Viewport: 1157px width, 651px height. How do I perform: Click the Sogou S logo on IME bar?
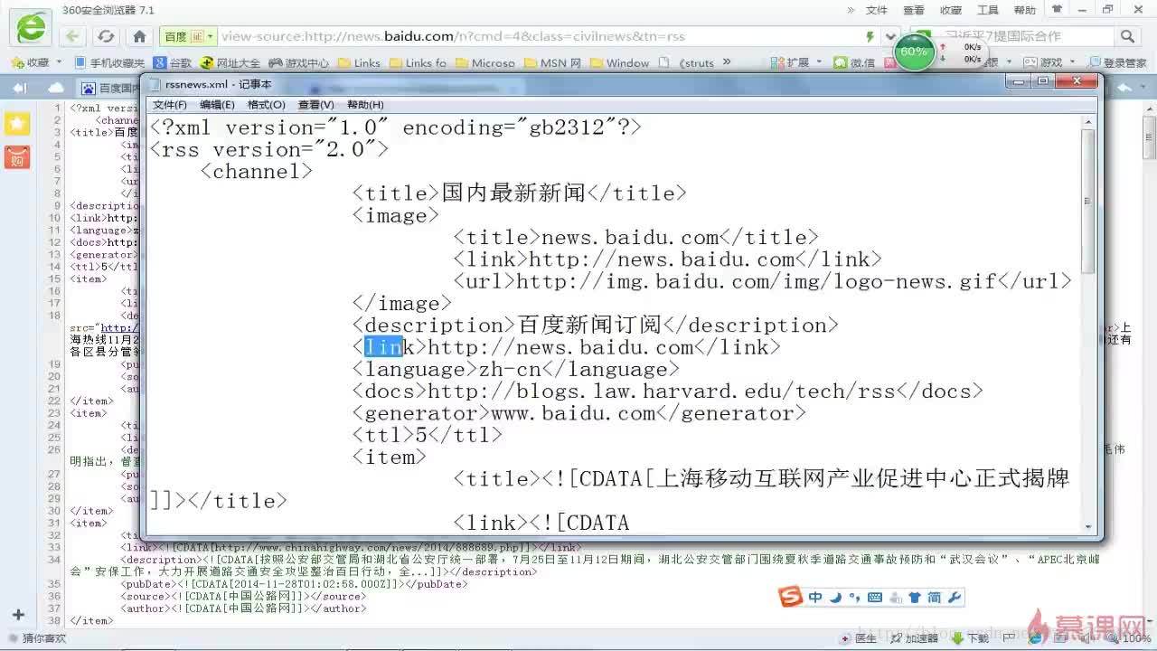[x=791, y=597]
